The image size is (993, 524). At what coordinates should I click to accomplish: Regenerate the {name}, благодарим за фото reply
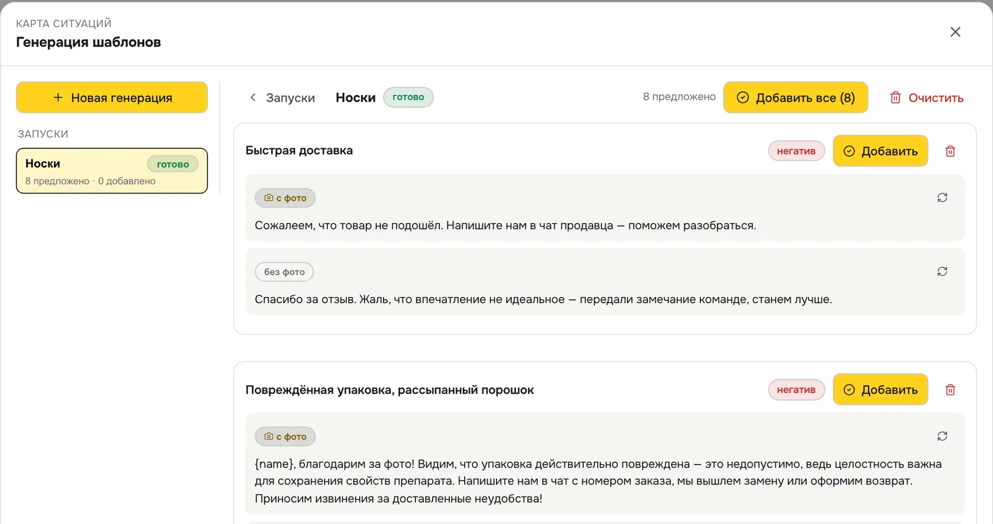pos(942,437)
